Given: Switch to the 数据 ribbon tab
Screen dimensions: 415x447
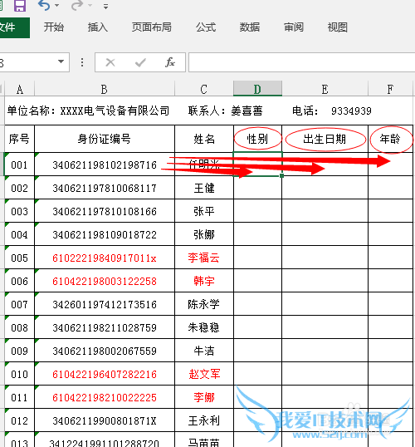Looking at the screenshot, I should pos(250,27).
